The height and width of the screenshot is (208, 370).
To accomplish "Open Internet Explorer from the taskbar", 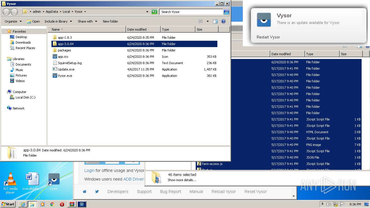I will click(23, 204).
